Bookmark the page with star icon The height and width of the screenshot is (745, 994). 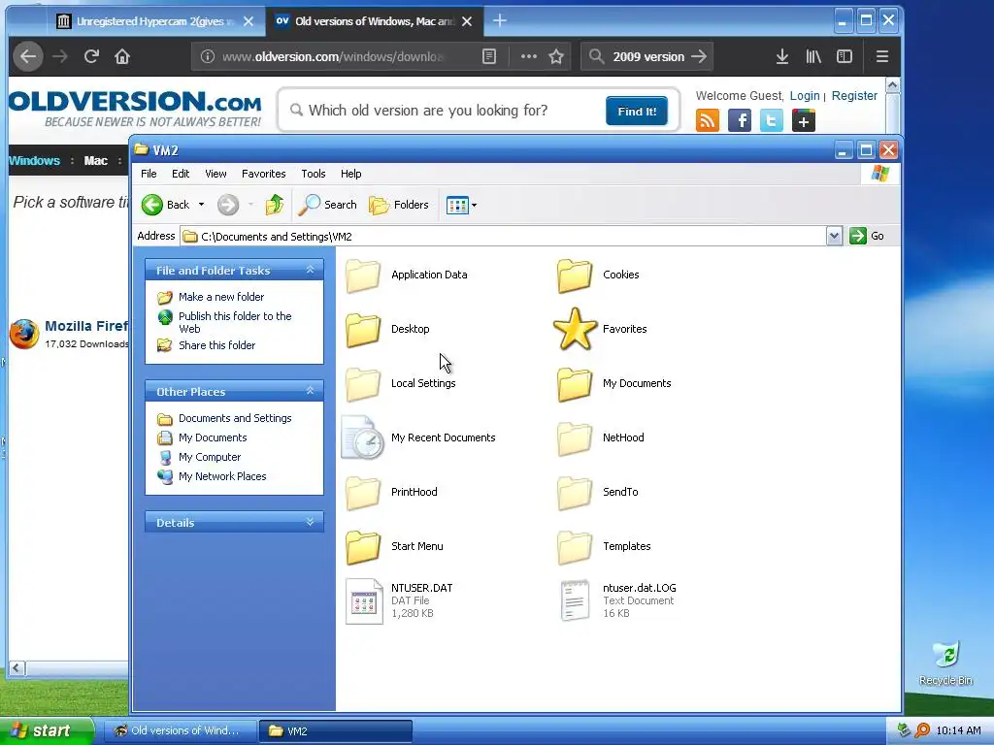[x=556, y=56]
